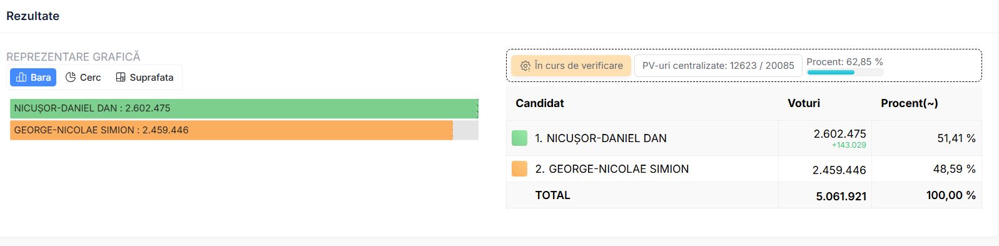Click the Procent(~) column header
This screenshot has width=999, height=246.
tap(910, 103)
